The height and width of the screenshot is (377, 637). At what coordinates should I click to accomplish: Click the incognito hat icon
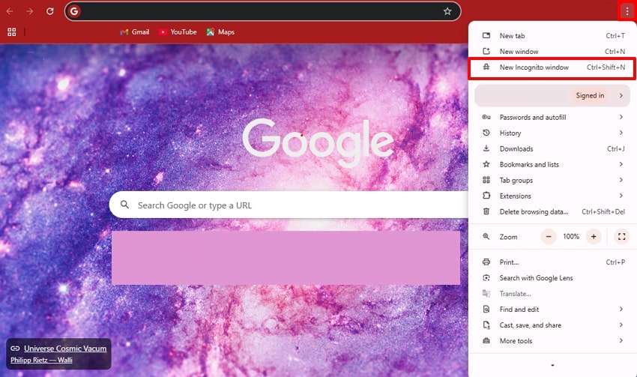(486, 67)
